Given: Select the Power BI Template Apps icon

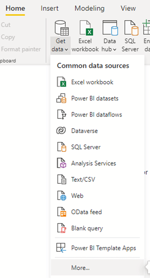Looking at the screenshot, I should point(61,248).
